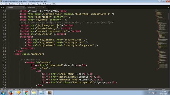
Task: Click "js/skel.min.js" string
Action: [47, 28]
